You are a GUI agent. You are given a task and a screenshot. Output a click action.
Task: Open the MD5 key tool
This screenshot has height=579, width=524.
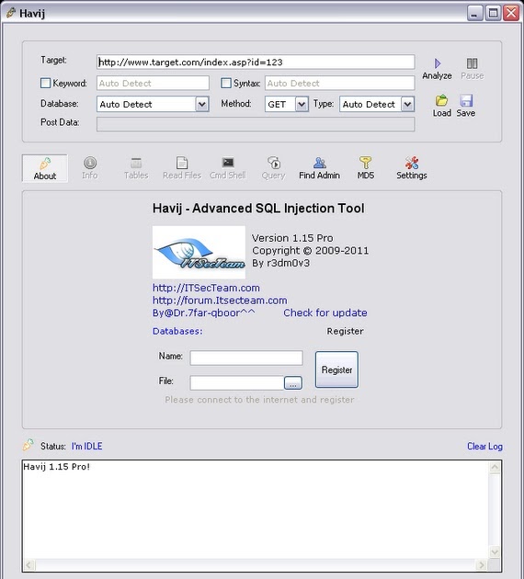[x=366, y=168]
